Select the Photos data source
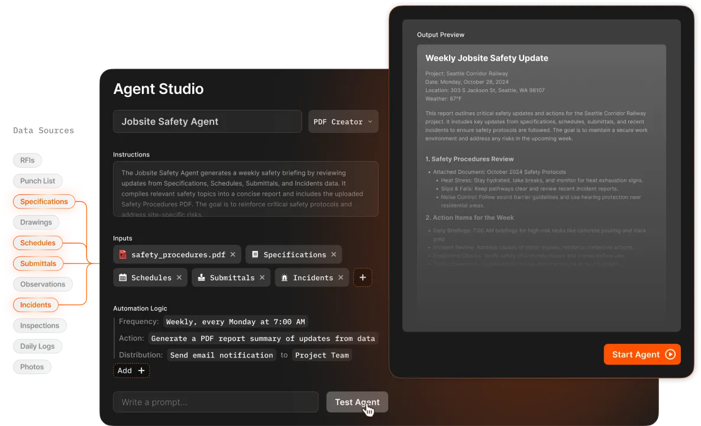The width and height of the screenshot is (701, 426). 32,367
